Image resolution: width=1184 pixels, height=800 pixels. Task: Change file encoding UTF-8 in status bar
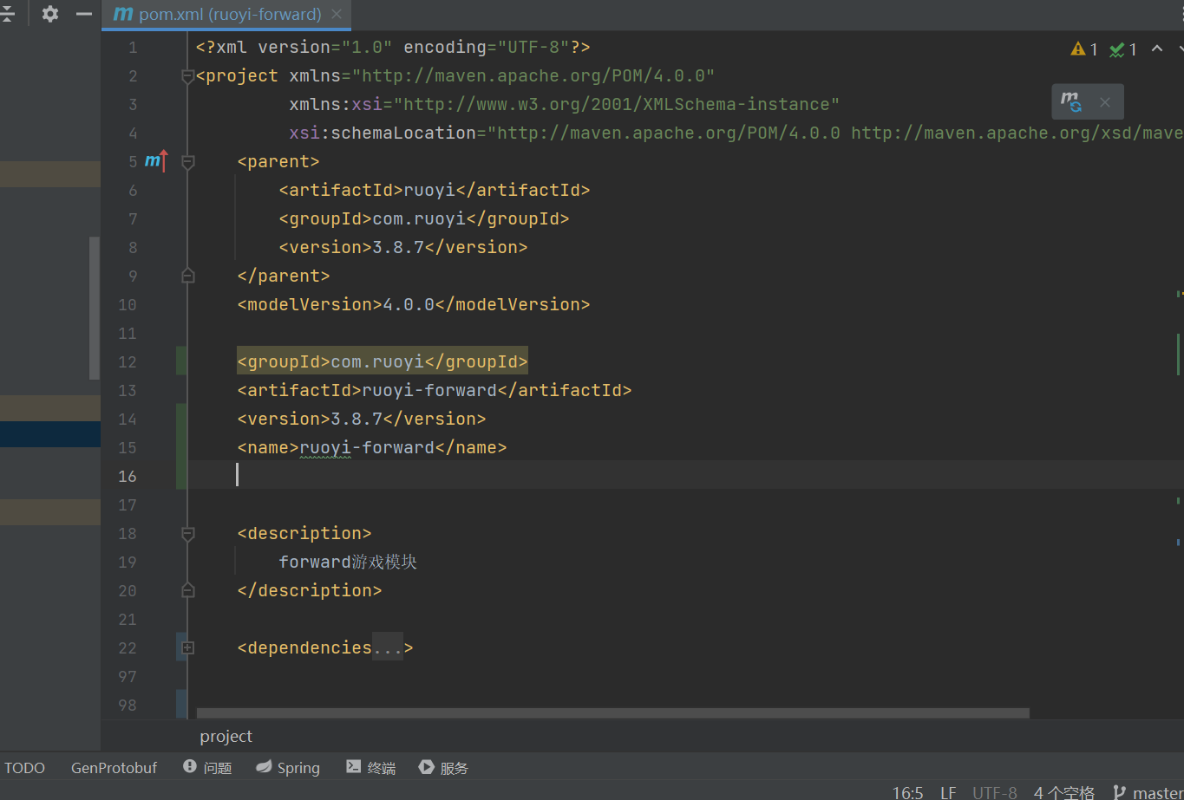coord(995,792)
